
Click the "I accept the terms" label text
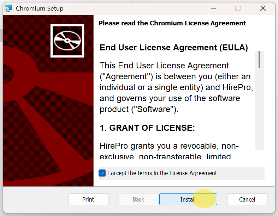coord(162,173)
